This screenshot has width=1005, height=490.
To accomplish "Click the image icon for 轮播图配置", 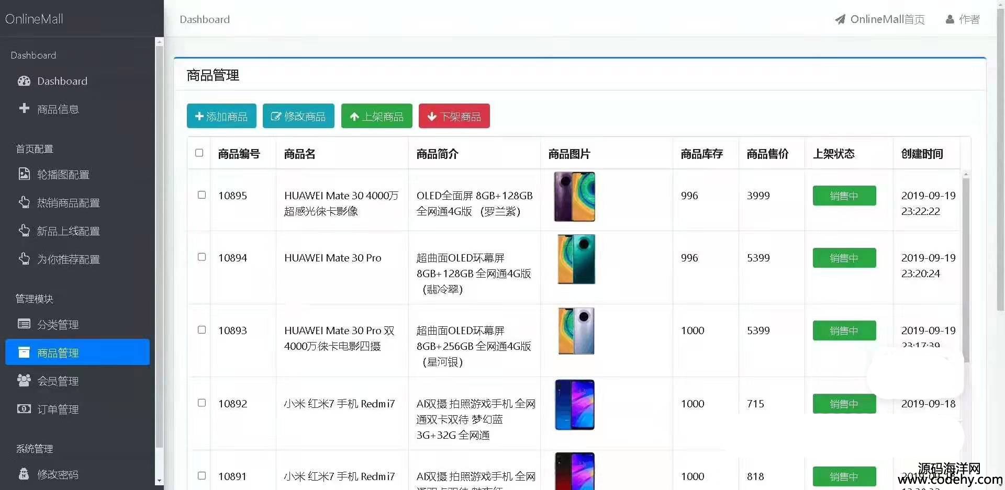I will click(24, 174).
